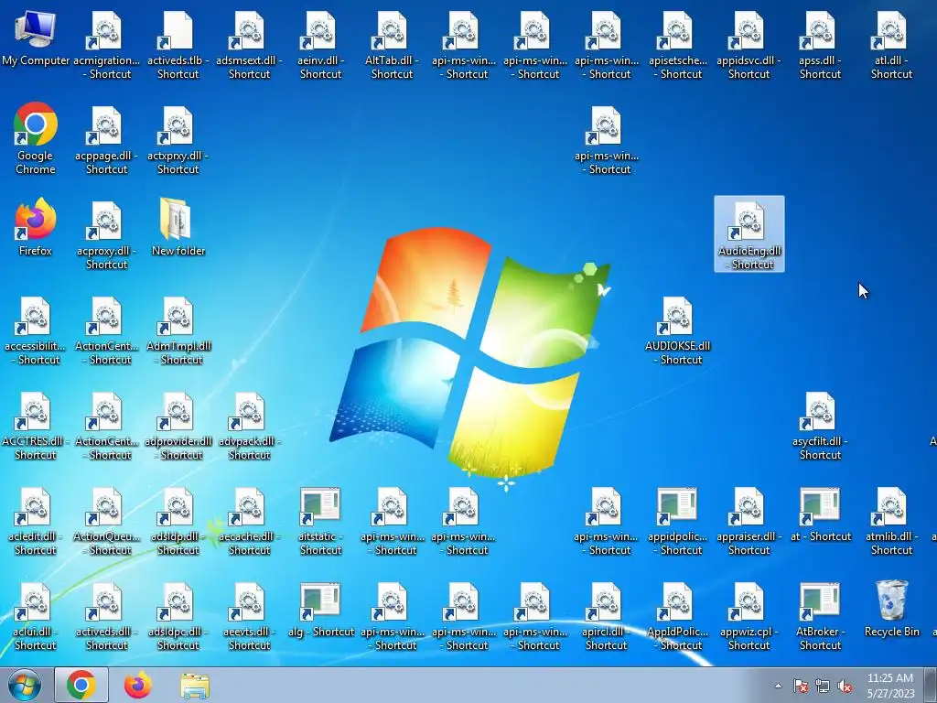Click the Show desktop button
Viewport: 937px width, 703px height.
tap(931, 685)
